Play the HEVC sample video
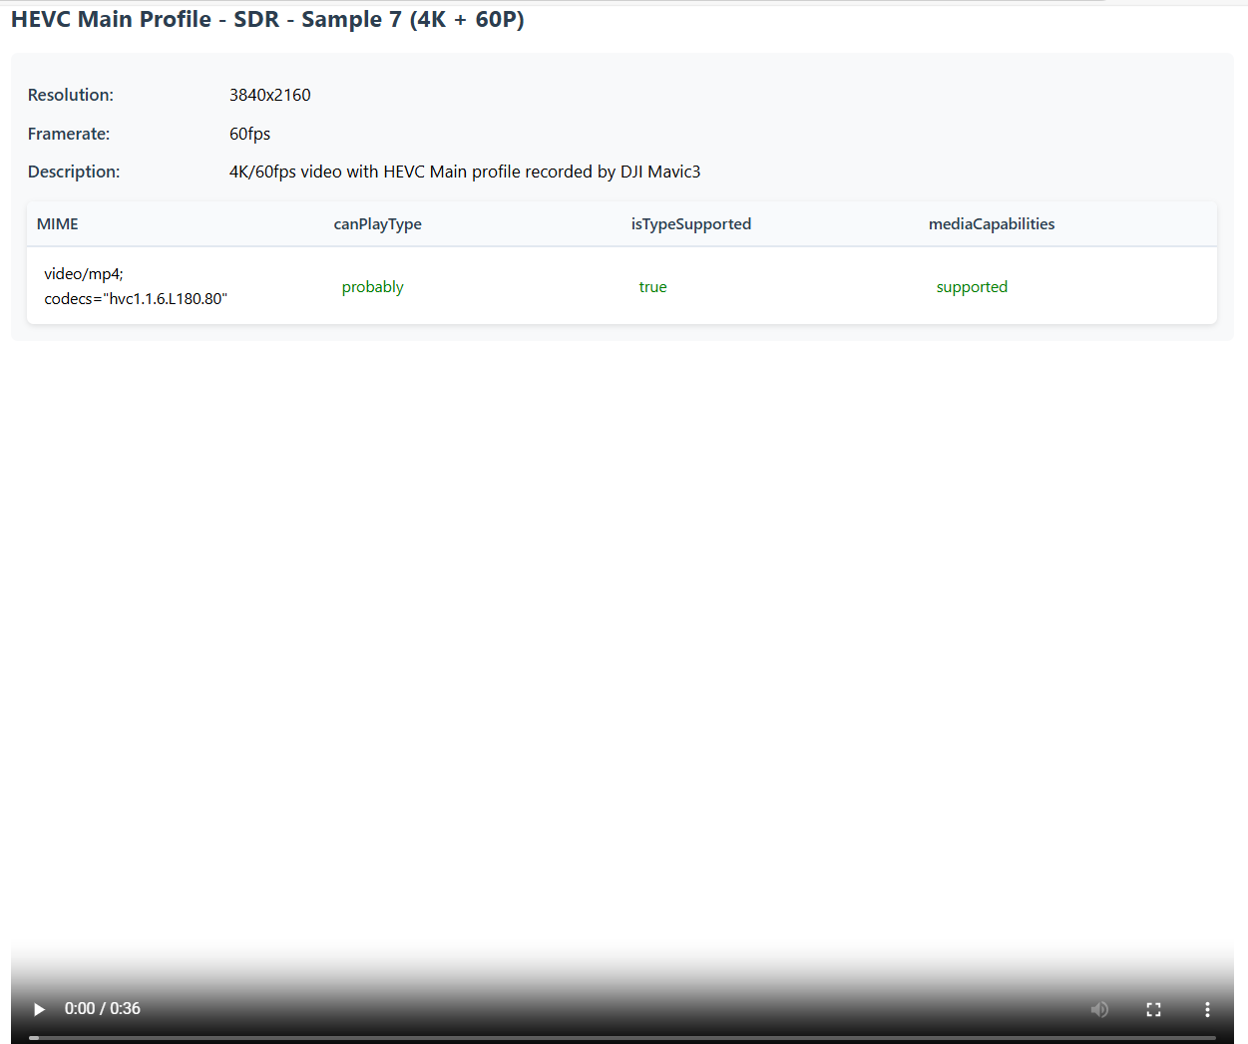Viewport: 1248px width, 1044px height. (39, 1009)
